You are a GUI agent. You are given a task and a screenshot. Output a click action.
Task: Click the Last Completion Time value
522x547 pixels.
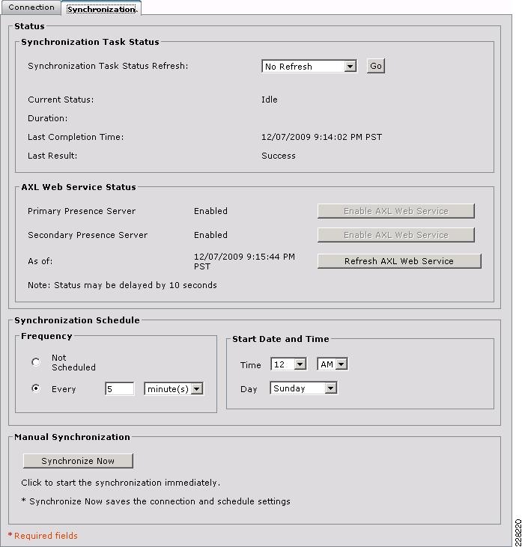[321, 137]
